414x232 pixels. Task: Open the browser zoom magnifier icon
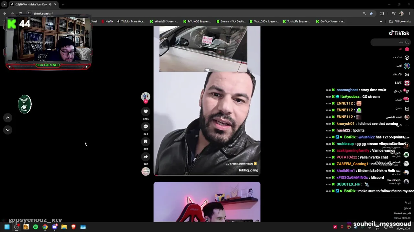364,14
